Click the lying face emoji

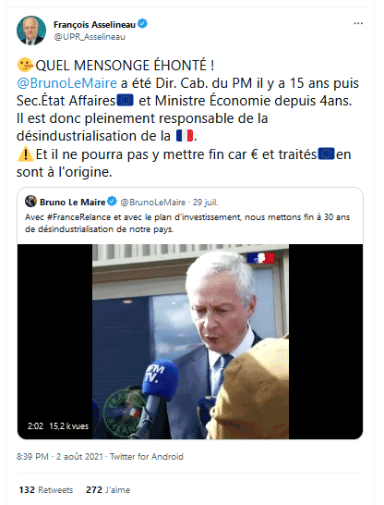tap(25, 65)
